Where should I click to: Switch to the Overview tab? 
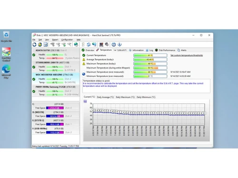pyautogui.click(x=88, y=50)
